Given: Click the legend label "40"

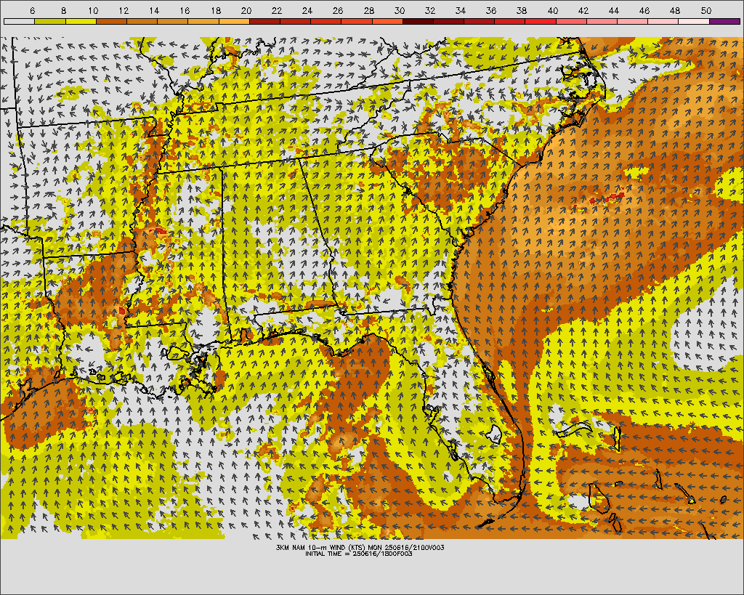Looking at the screenshot, I should click(x=553, y=10).
